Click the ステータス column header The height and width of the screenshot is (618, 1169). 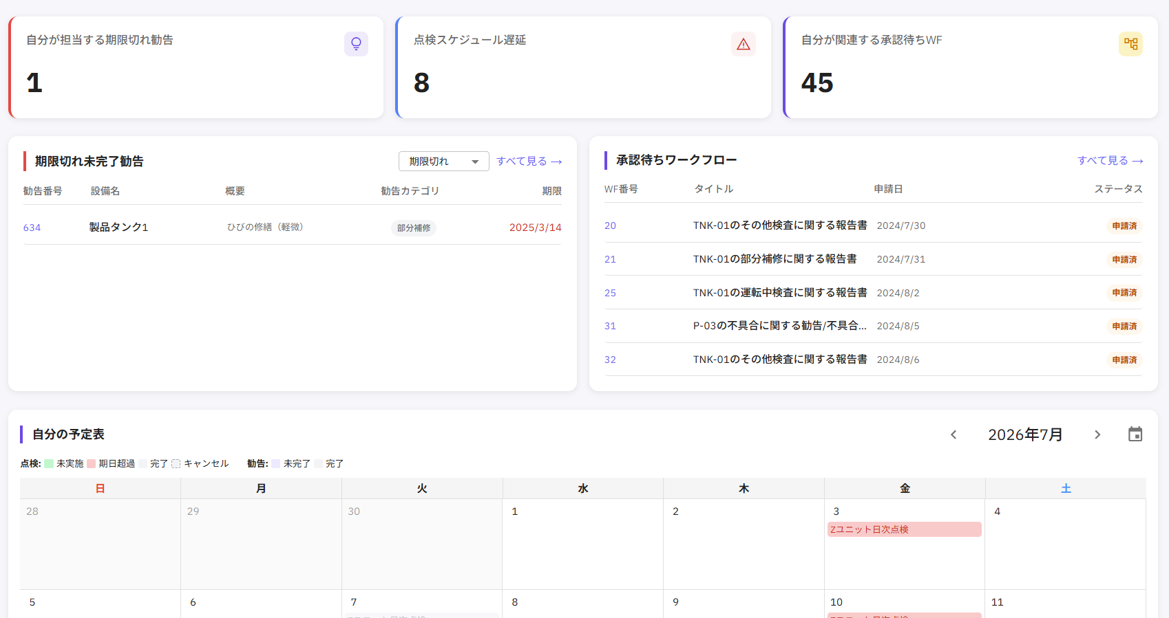coord(1118,189)
